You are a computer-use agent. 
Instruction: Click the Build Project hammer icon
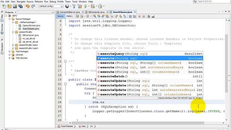click(x=74, y=6)
